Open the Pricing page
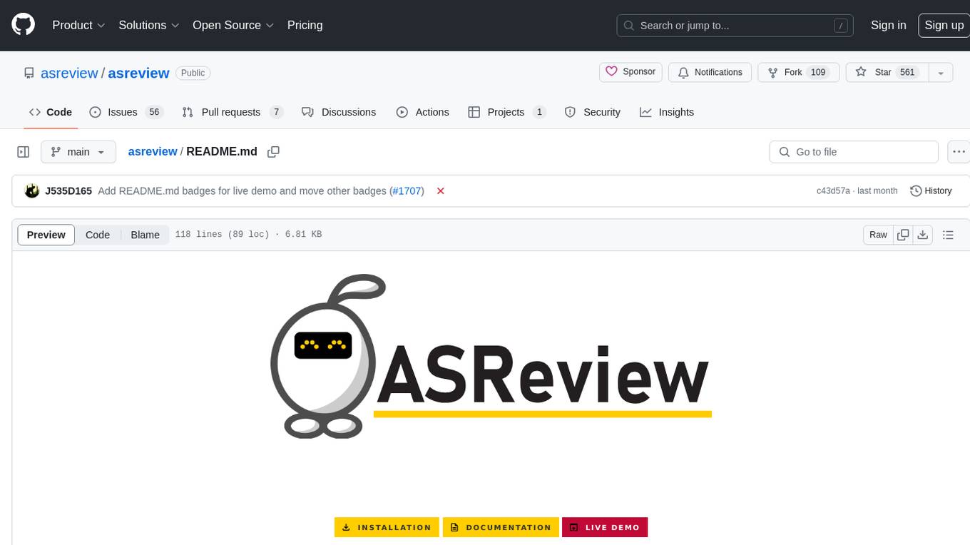Screen dimensions: 970x545 [305, 25]
